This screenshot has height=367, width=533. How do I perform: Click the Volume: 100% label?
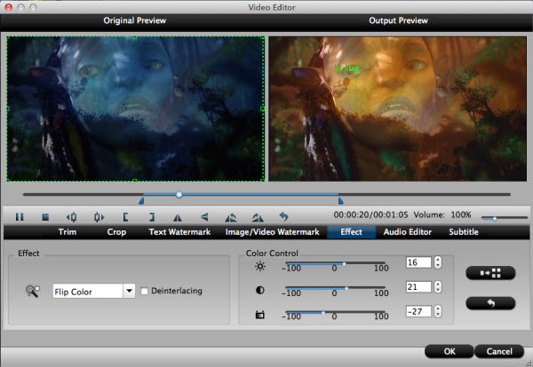pyautogui.click(x=442, y=215)
